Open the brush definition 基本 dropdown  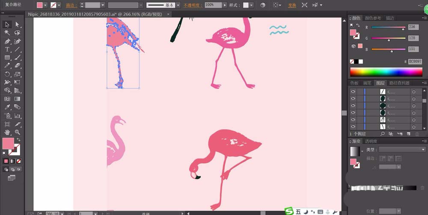[178, 5]
